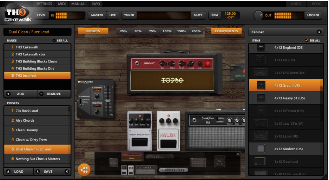329x180 pixels.
Task: Click SAVE preset button
Action: click(48, 171)
